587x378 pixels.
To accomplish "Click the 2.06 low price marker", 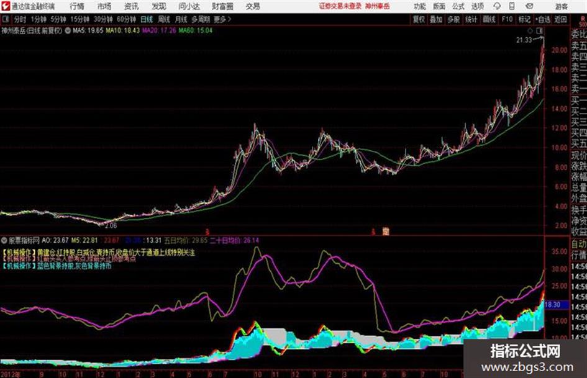I will click(111, 226).
